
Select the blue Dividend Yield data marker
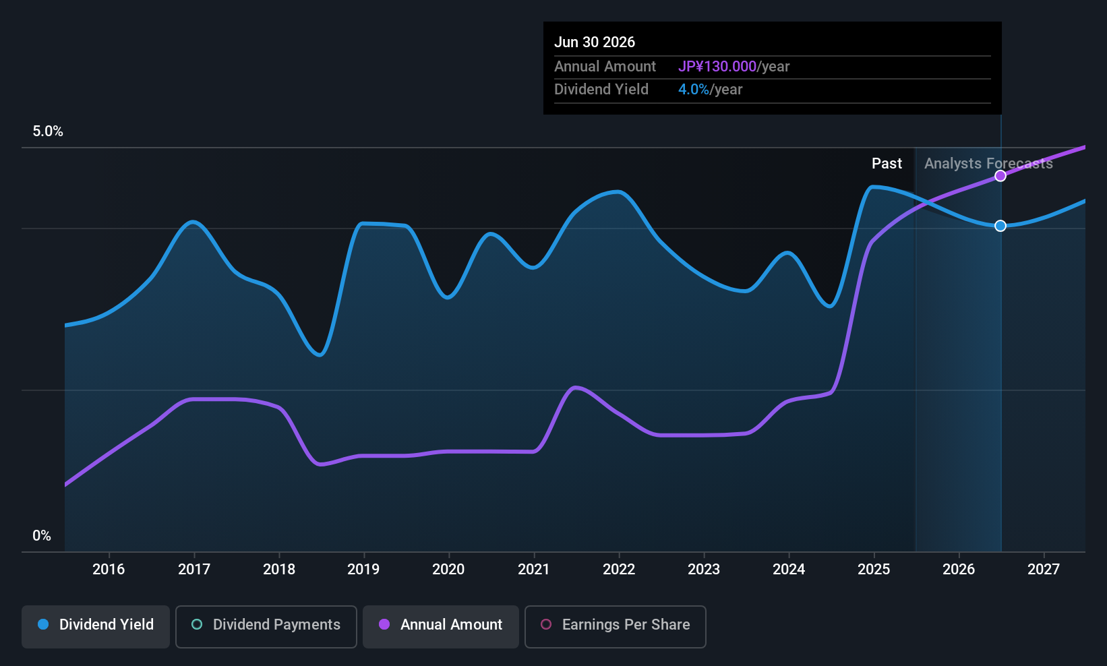(x=1000, y=226)
